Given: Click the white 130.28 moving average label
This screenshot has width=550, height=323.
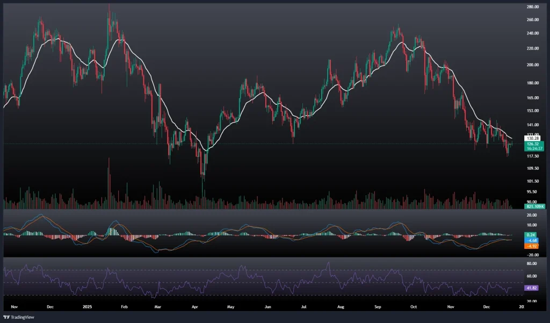Looking at the screenshot, I should point(533,138).
